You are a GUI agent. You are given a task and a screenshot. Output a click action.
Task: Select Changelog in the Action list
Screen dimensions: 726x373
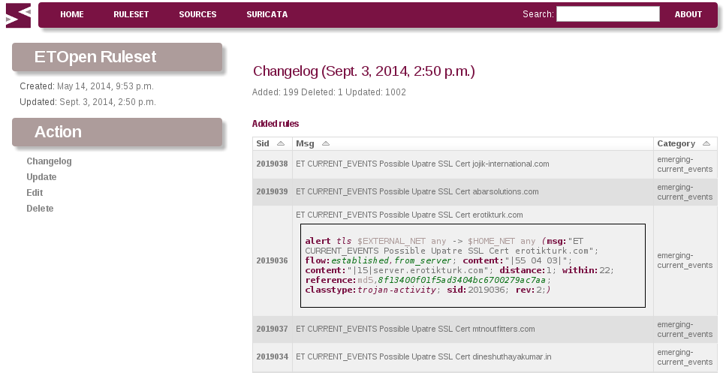[49, 161]
